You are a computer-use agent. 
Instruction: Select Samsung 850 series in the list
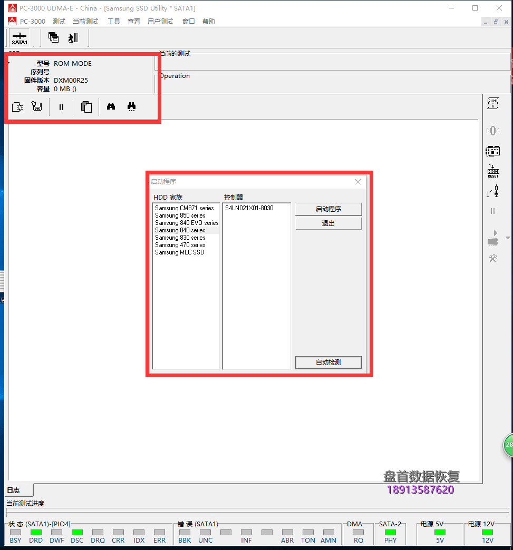(186, 215)
